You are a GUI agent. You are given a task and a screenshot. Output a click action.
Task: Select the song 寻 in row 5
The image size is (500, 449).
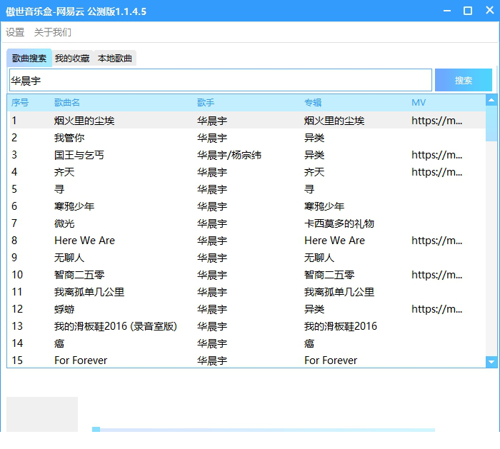click(59, 189)
